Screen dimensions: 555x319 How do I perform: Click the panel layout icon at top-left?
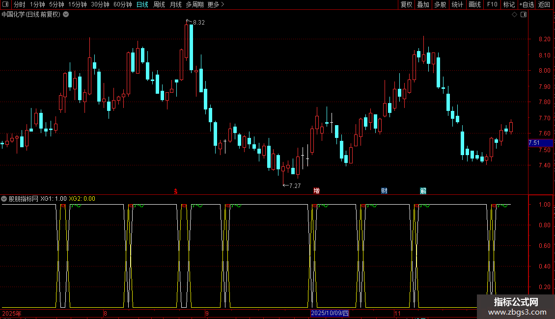tap(5, 4)
